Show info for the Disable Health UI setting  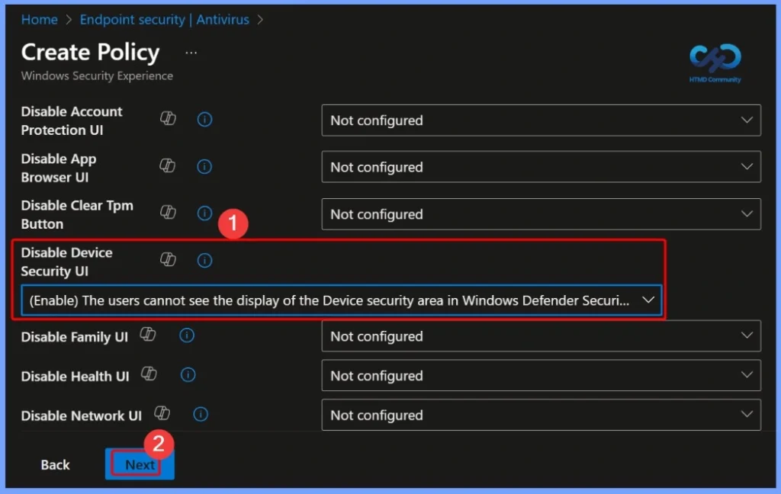(187, 375)
